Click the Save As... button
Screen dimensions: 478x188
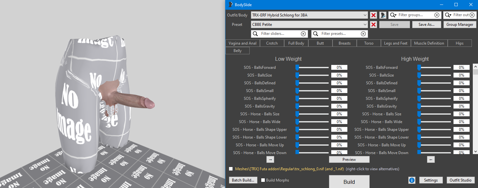[x=426, y=25]
